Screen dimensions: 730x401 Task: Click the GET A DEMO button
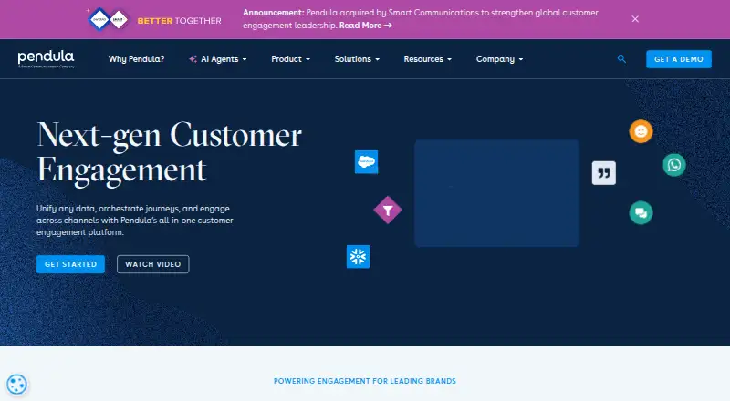click(679, 59)
